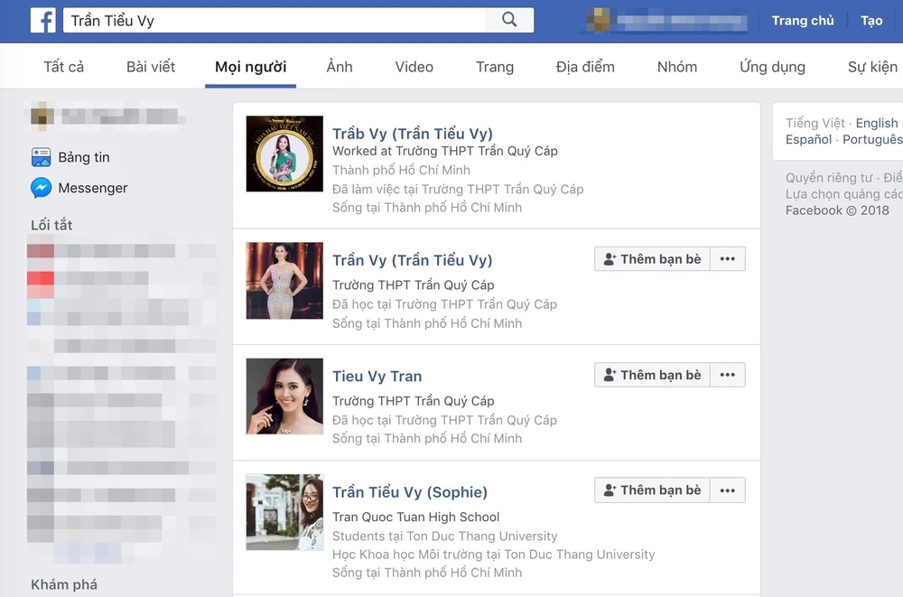Click the Facebook logo icon
Viewport: 903px width, 597px height.
(42, 20)
